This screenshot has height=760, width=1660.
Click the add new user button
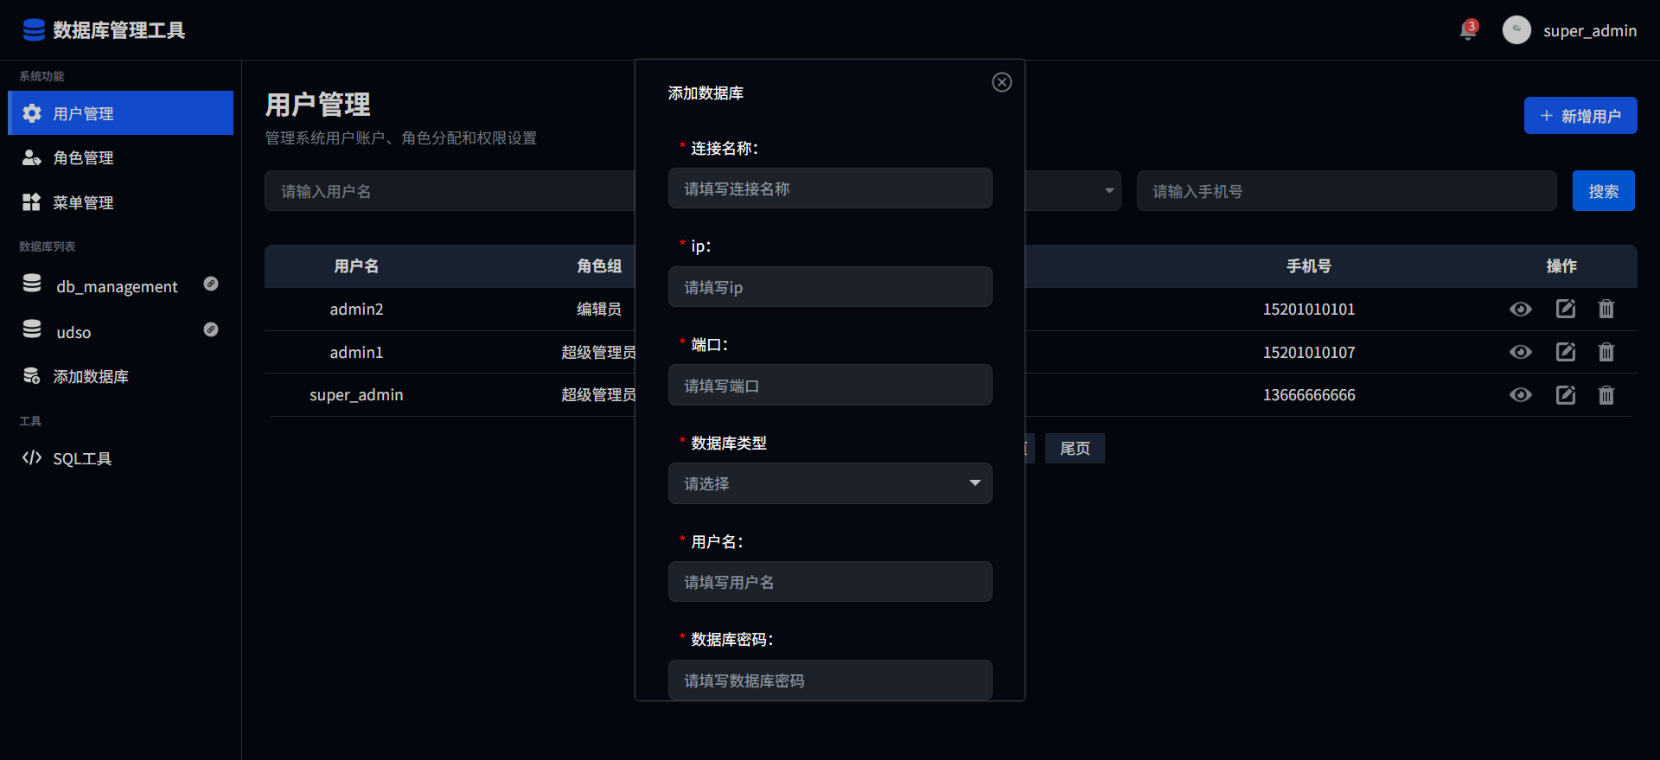pos(1580,116)
